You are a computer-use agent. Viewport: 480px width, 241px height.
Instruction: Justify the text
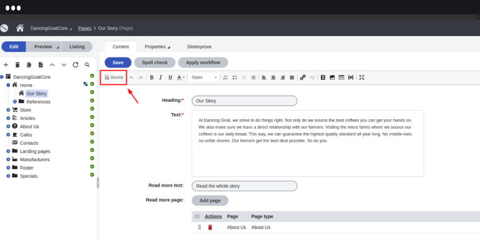[292, 77]
